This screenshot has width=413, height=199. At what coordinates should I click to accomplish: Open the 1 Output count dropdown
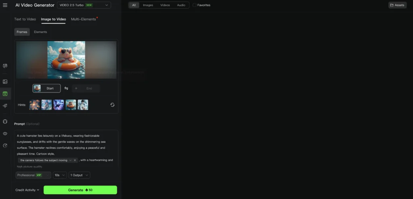click(x=79, y=175)
